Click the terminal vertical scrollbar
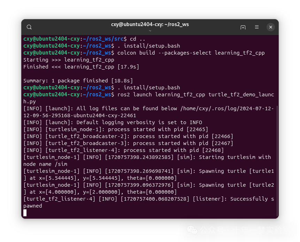Viewport: 300px width, 242px height. (277, 160)
